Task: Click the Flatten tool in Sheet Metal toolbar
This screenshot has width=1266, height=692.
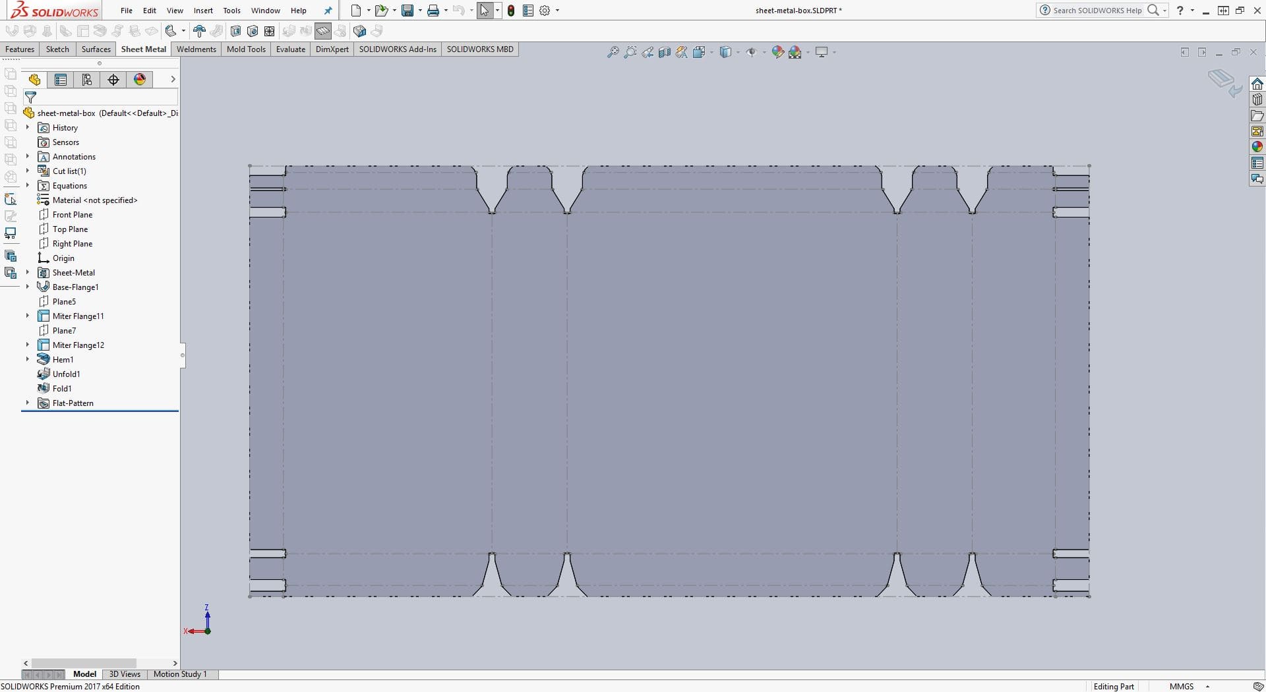Action: click(323, 31)
